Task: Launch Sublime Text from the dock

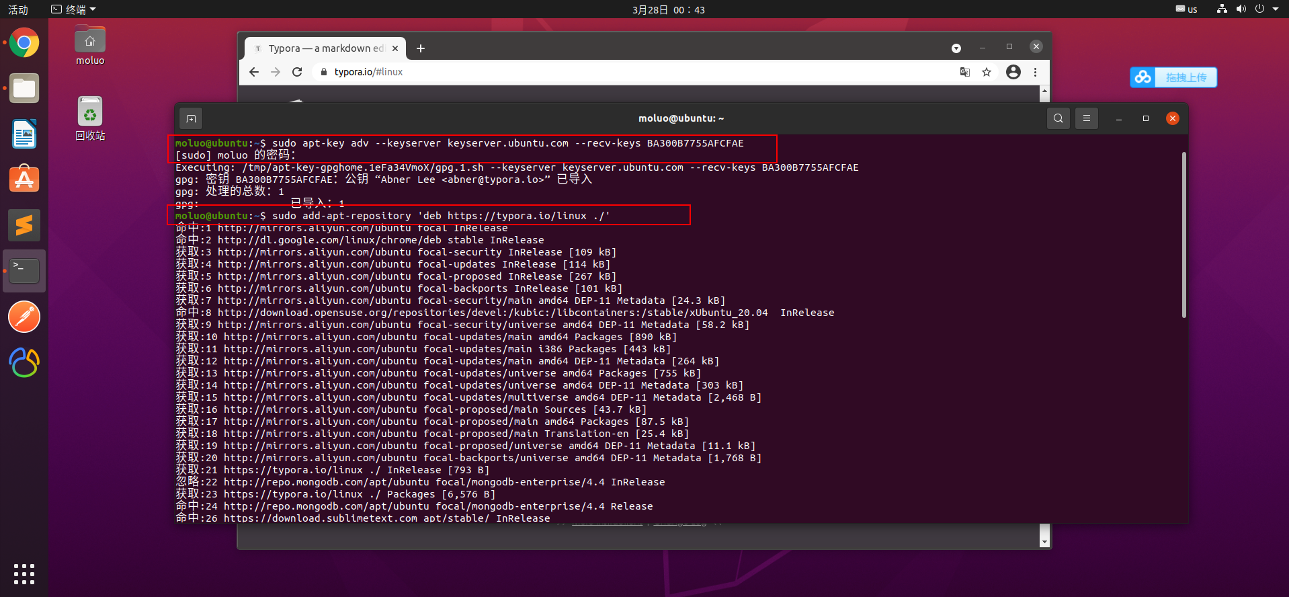Action: [24, 225]
